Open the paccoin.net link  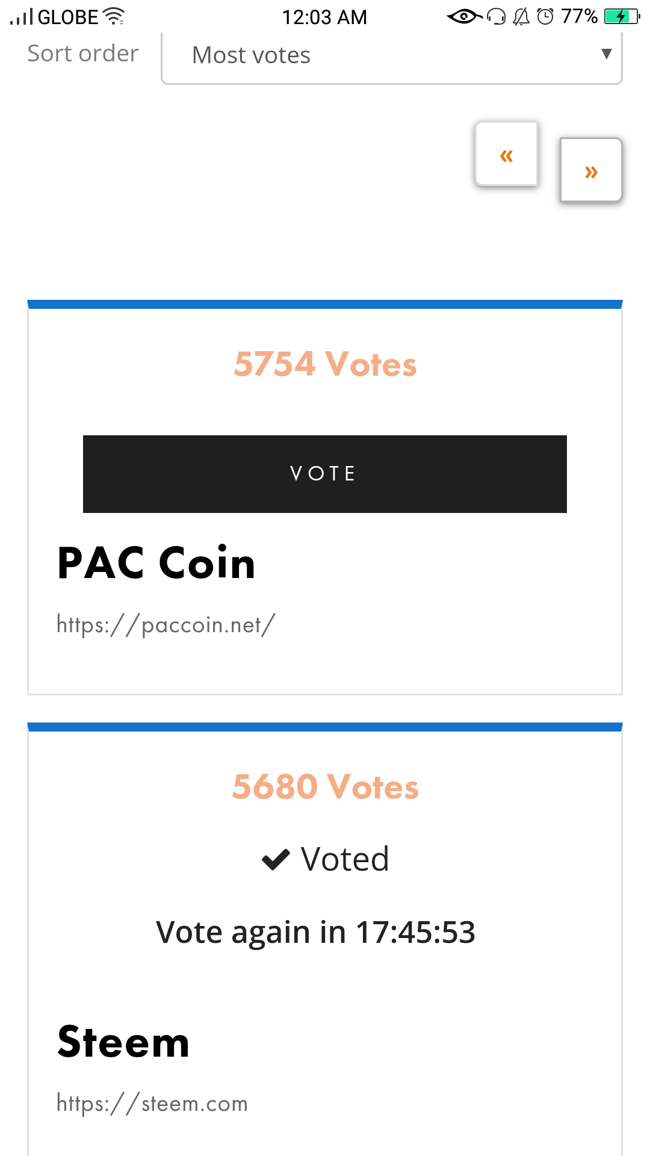(x=166, y=625)
